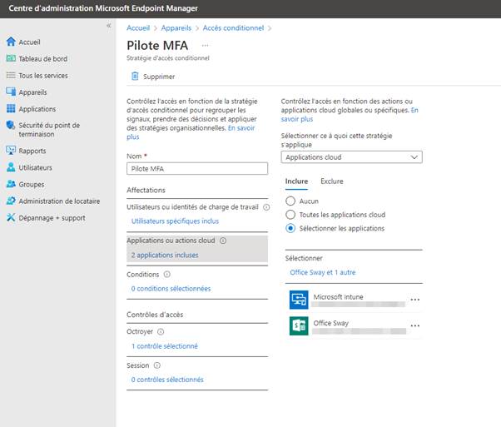Screen dimensions: 501x427
Task: Click the Tableau de bord menu label
Action: [x=42, y=59]
